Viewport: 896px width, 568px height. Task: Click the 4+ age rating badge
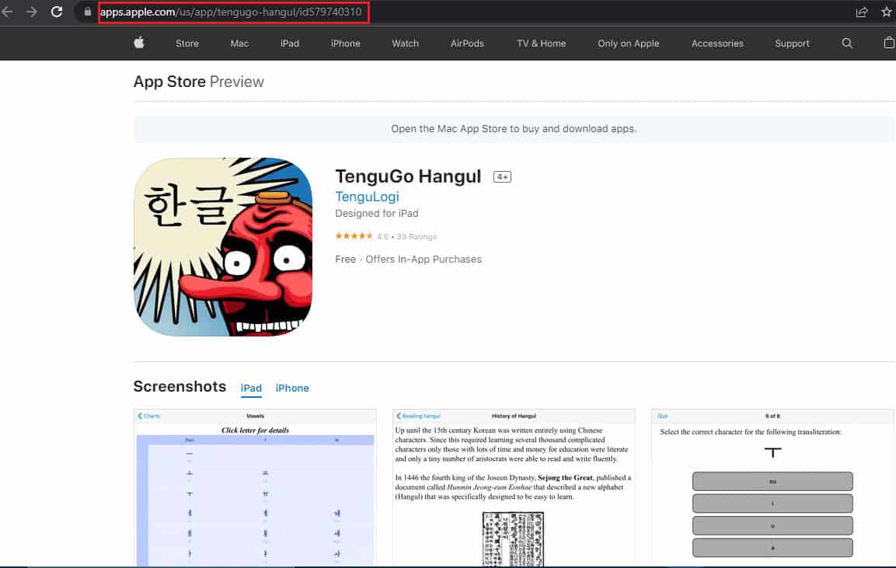(x=502, y=177)
